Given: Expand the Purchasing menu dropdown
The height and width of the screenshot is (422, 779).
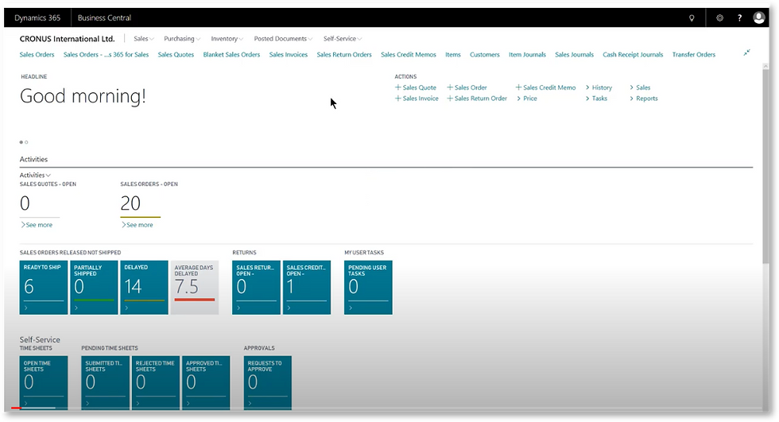Looking at the screenshot, I should click(x=182, y=39).
